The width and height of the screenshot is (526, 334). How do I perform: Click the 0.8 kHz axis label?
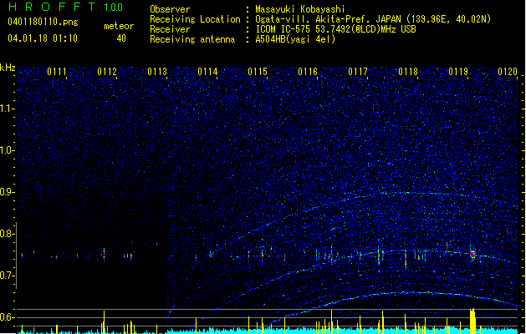pyautogui.click(x=7, y=234)
